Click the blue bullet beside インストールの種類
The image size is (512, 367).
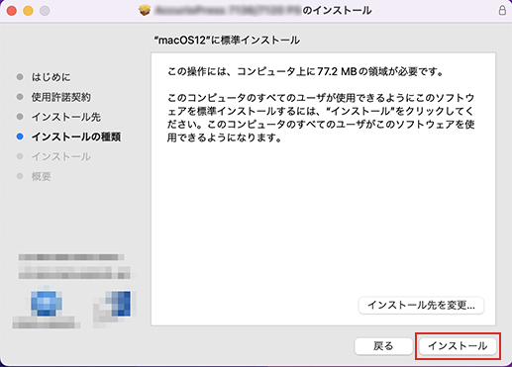point(20,137)
